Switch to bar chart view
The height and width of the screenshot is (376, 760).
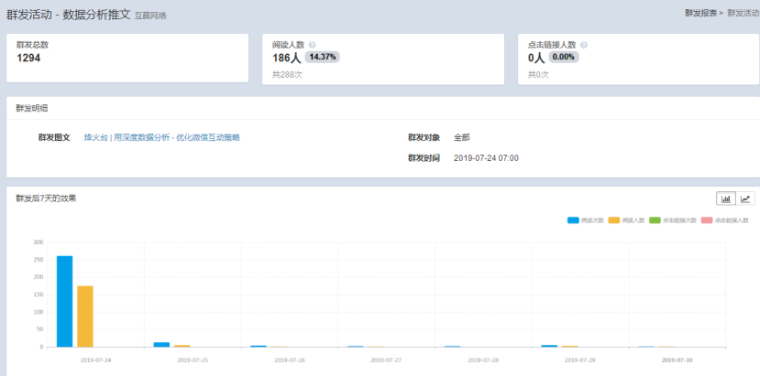click(x=726, y=199)
